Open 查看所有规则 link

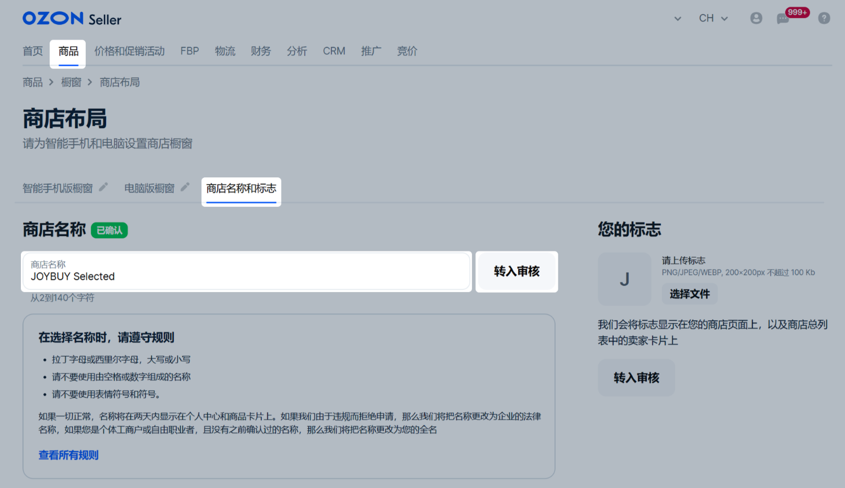[x=68, y=455]
